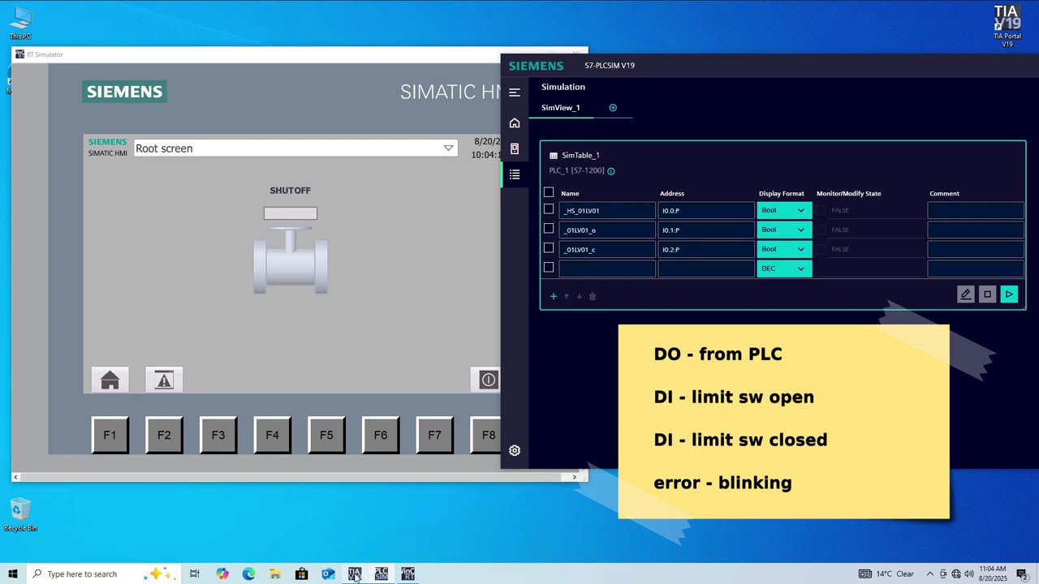Open the notification center in the taskbar
This screenshot has width=1039, height=584.
tap(1022, 574)
